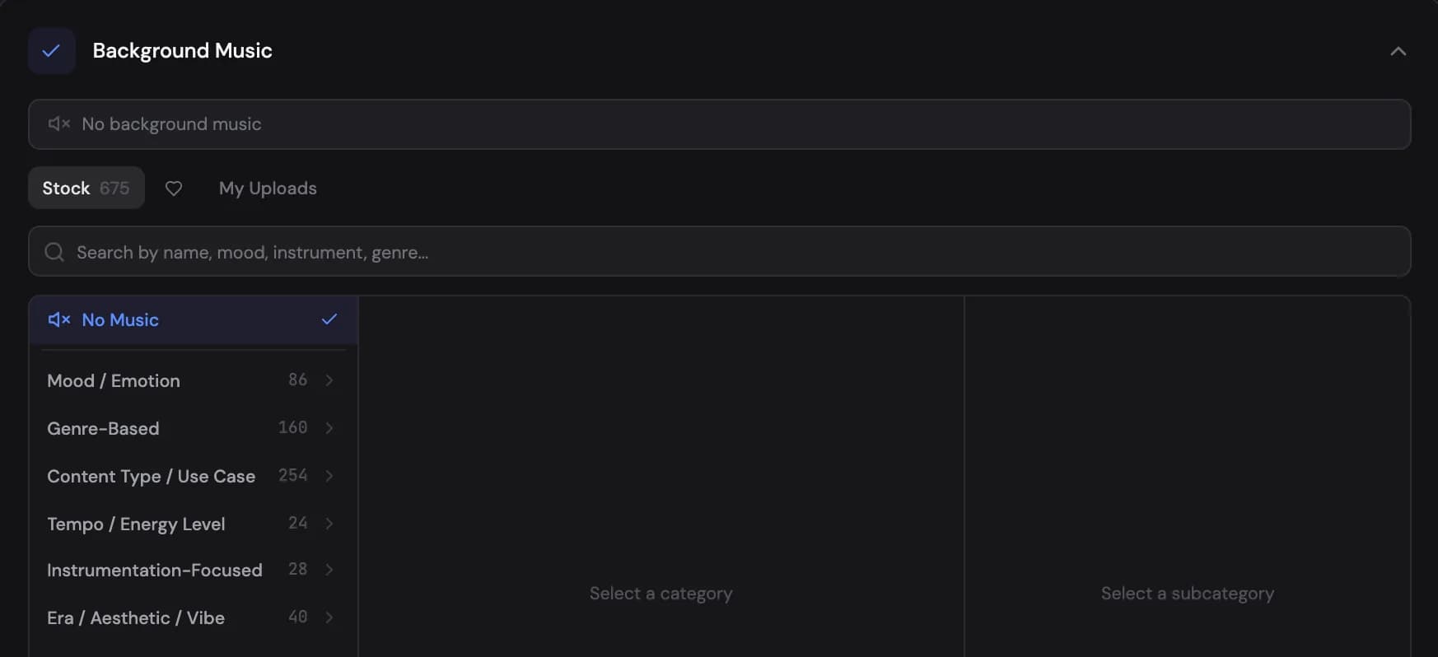This screenshot has height=657, width=1438.
Task: Click the 28 count beside Instrumentation-Focused
Action: coord(297,569)
